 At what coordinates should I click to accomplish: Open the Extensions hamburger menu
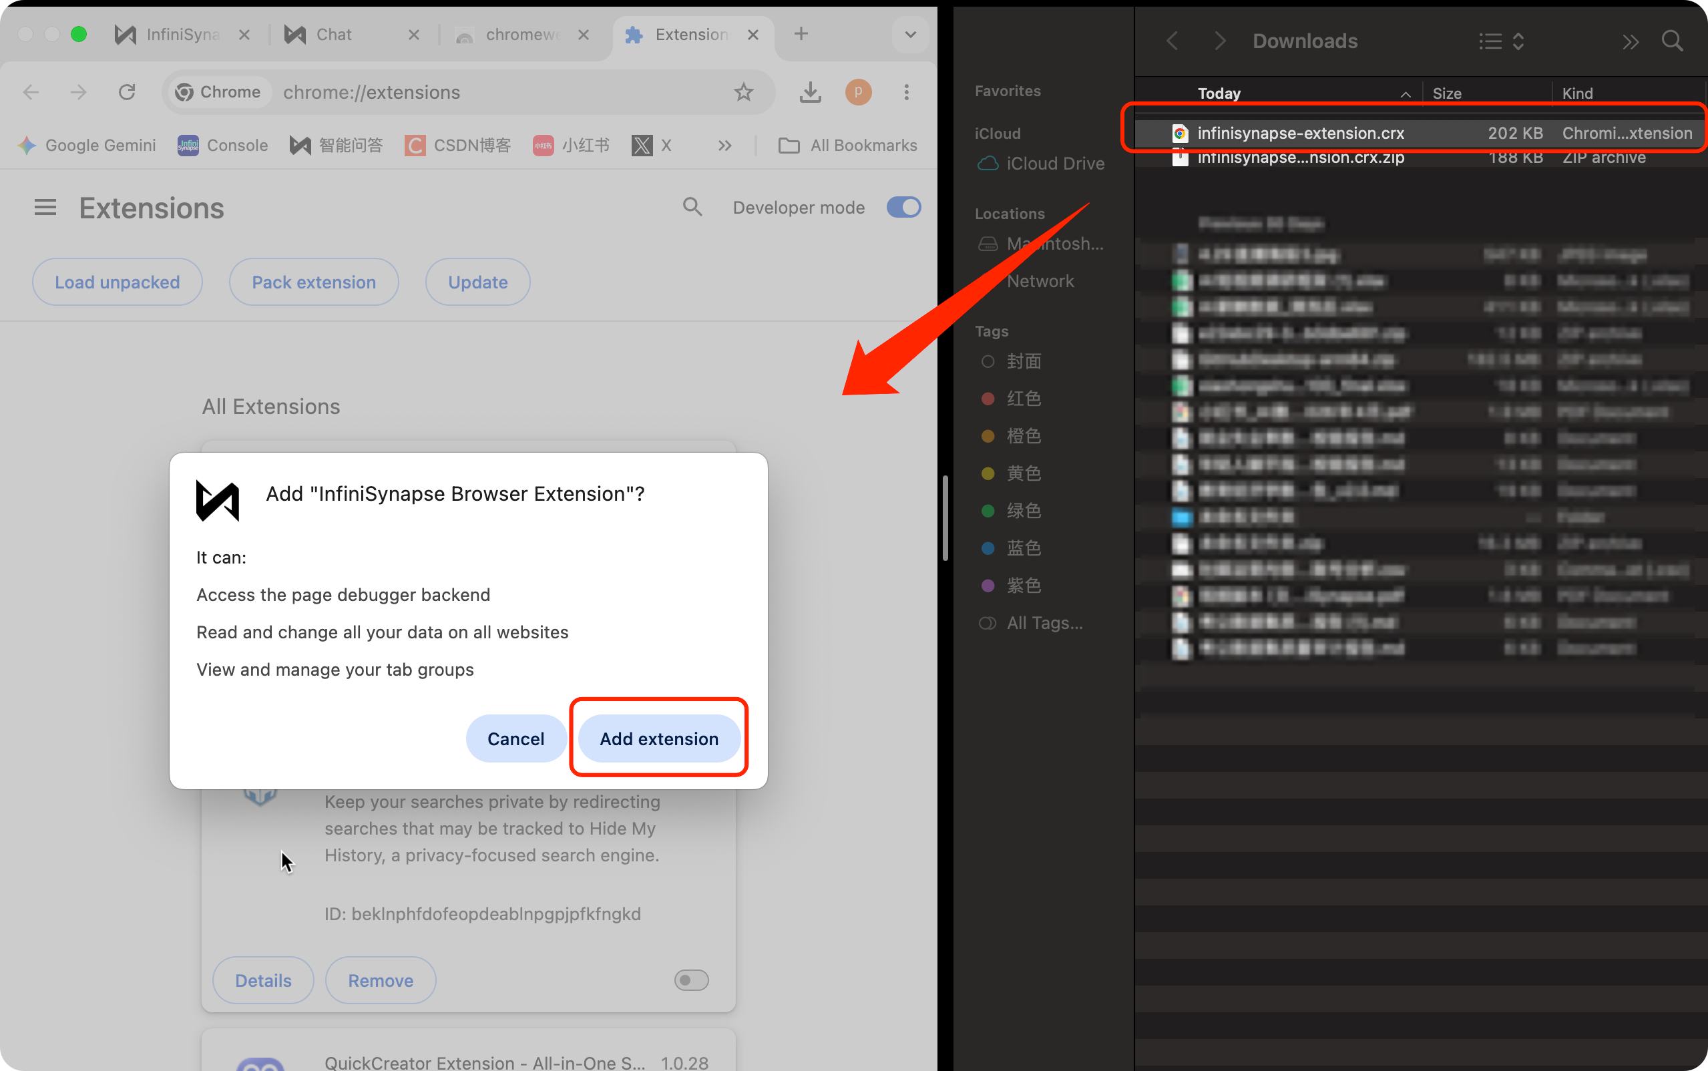coord(45,208)
